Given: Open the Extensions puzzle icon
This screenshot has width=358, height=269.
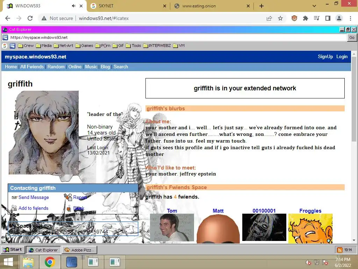Looking at the screenshot, I should pos(306,18).
